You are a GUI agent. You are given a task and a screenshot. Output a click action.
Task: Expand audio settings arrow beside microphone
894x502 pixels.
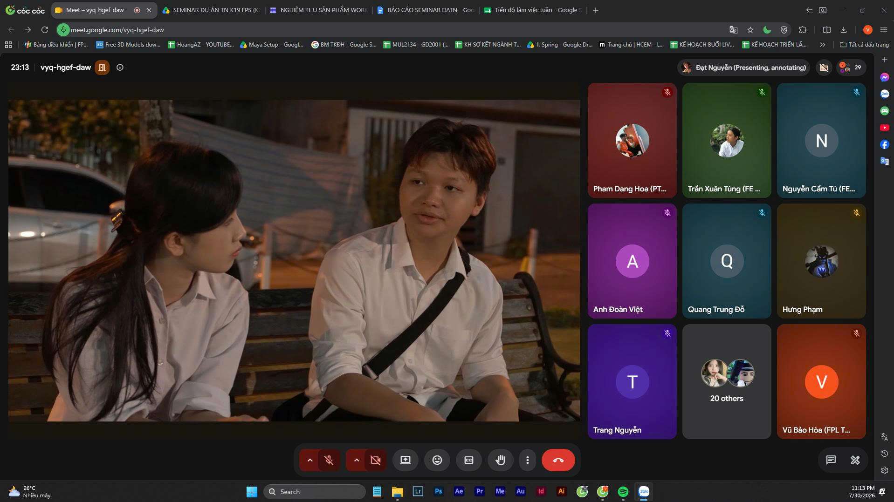click(x=309, y=460)
